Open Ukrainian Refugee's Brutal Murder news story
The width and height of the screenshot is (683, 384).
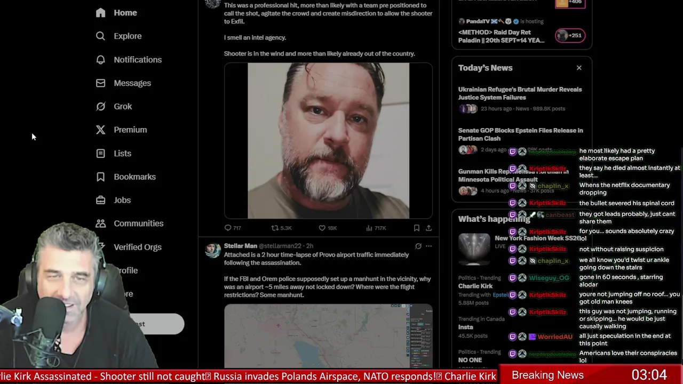[520, 93]
